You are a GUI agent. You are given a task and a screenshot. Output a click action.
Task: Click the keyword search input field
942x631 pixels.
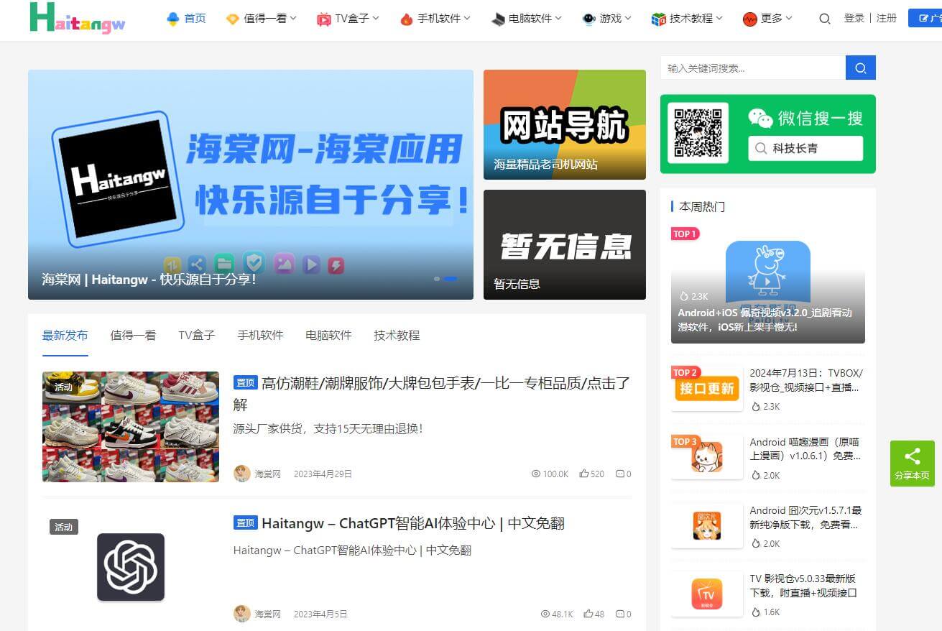tap(752, 68)
